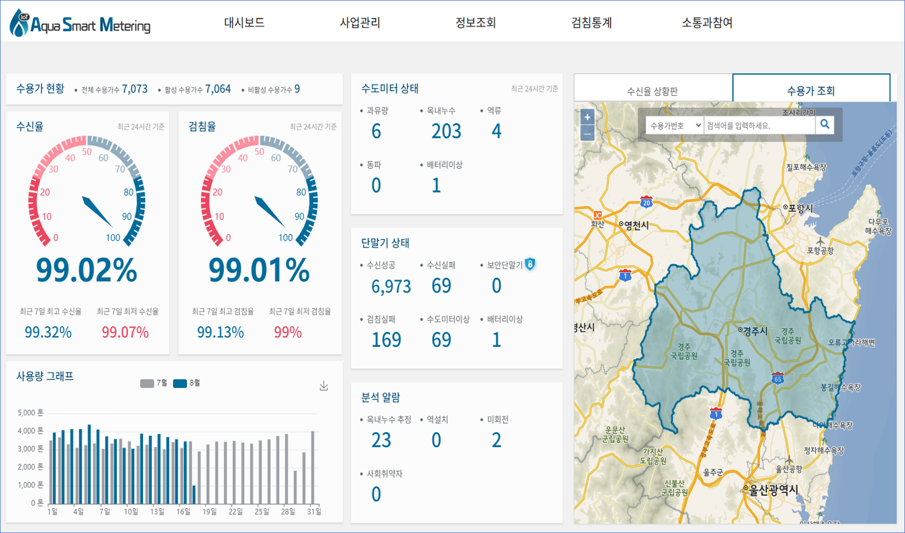This screenshot has width=905, height=533.
Task: Click the Aqua Smart Metering logo
Action: tap(80, 23)
